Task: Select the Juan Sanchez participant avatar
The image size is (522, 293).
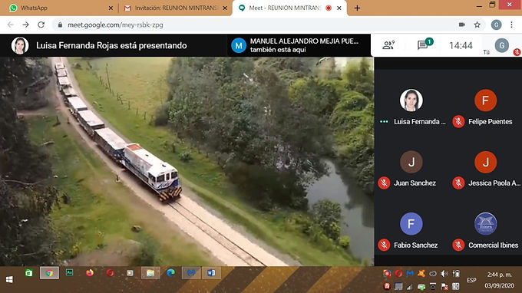Action: (x=411, y=162)
